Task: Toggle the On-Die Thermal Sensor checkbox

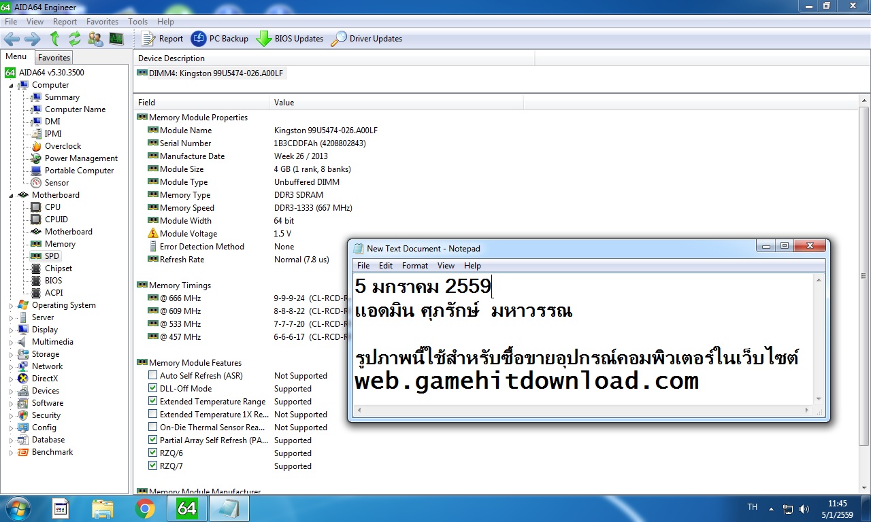Action: (x=153, y=427)
